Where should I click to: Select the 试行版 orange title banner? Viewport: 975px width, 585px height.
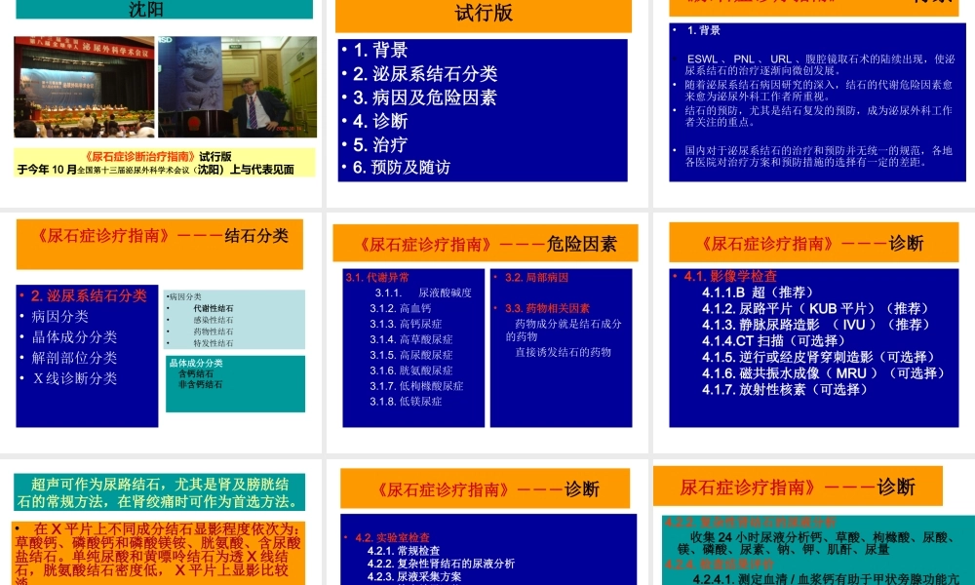(484, 16)
